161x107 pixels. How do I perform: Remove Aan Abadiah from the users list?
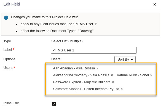click(97, 68)
